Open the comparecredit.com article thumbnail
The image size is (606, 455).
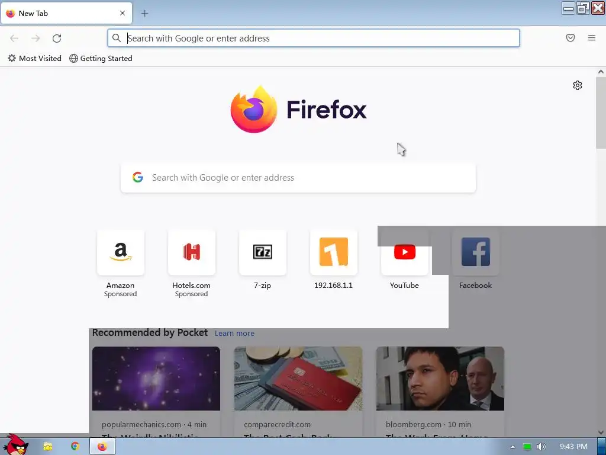pos(298,379)
